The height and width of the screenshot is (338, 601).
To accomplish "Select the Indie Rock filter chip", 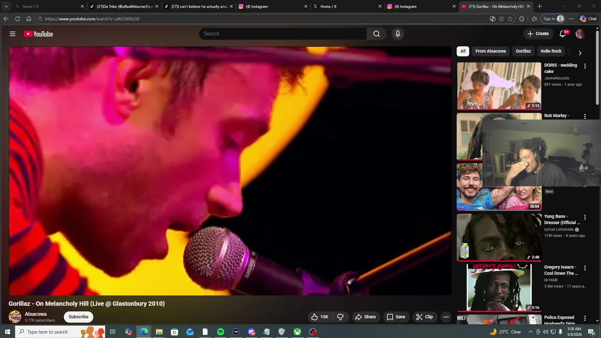I will [551, 51].
